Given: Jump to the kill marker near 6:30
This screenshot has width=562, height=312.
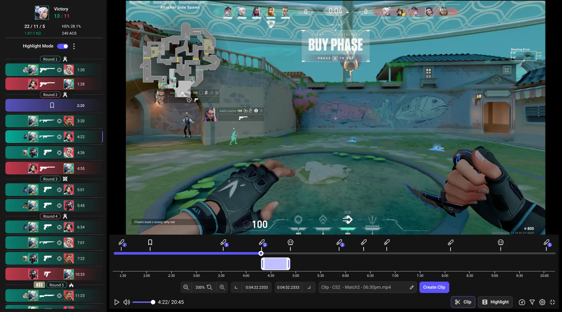Looking at the screenshot, I should click(364, 243).
